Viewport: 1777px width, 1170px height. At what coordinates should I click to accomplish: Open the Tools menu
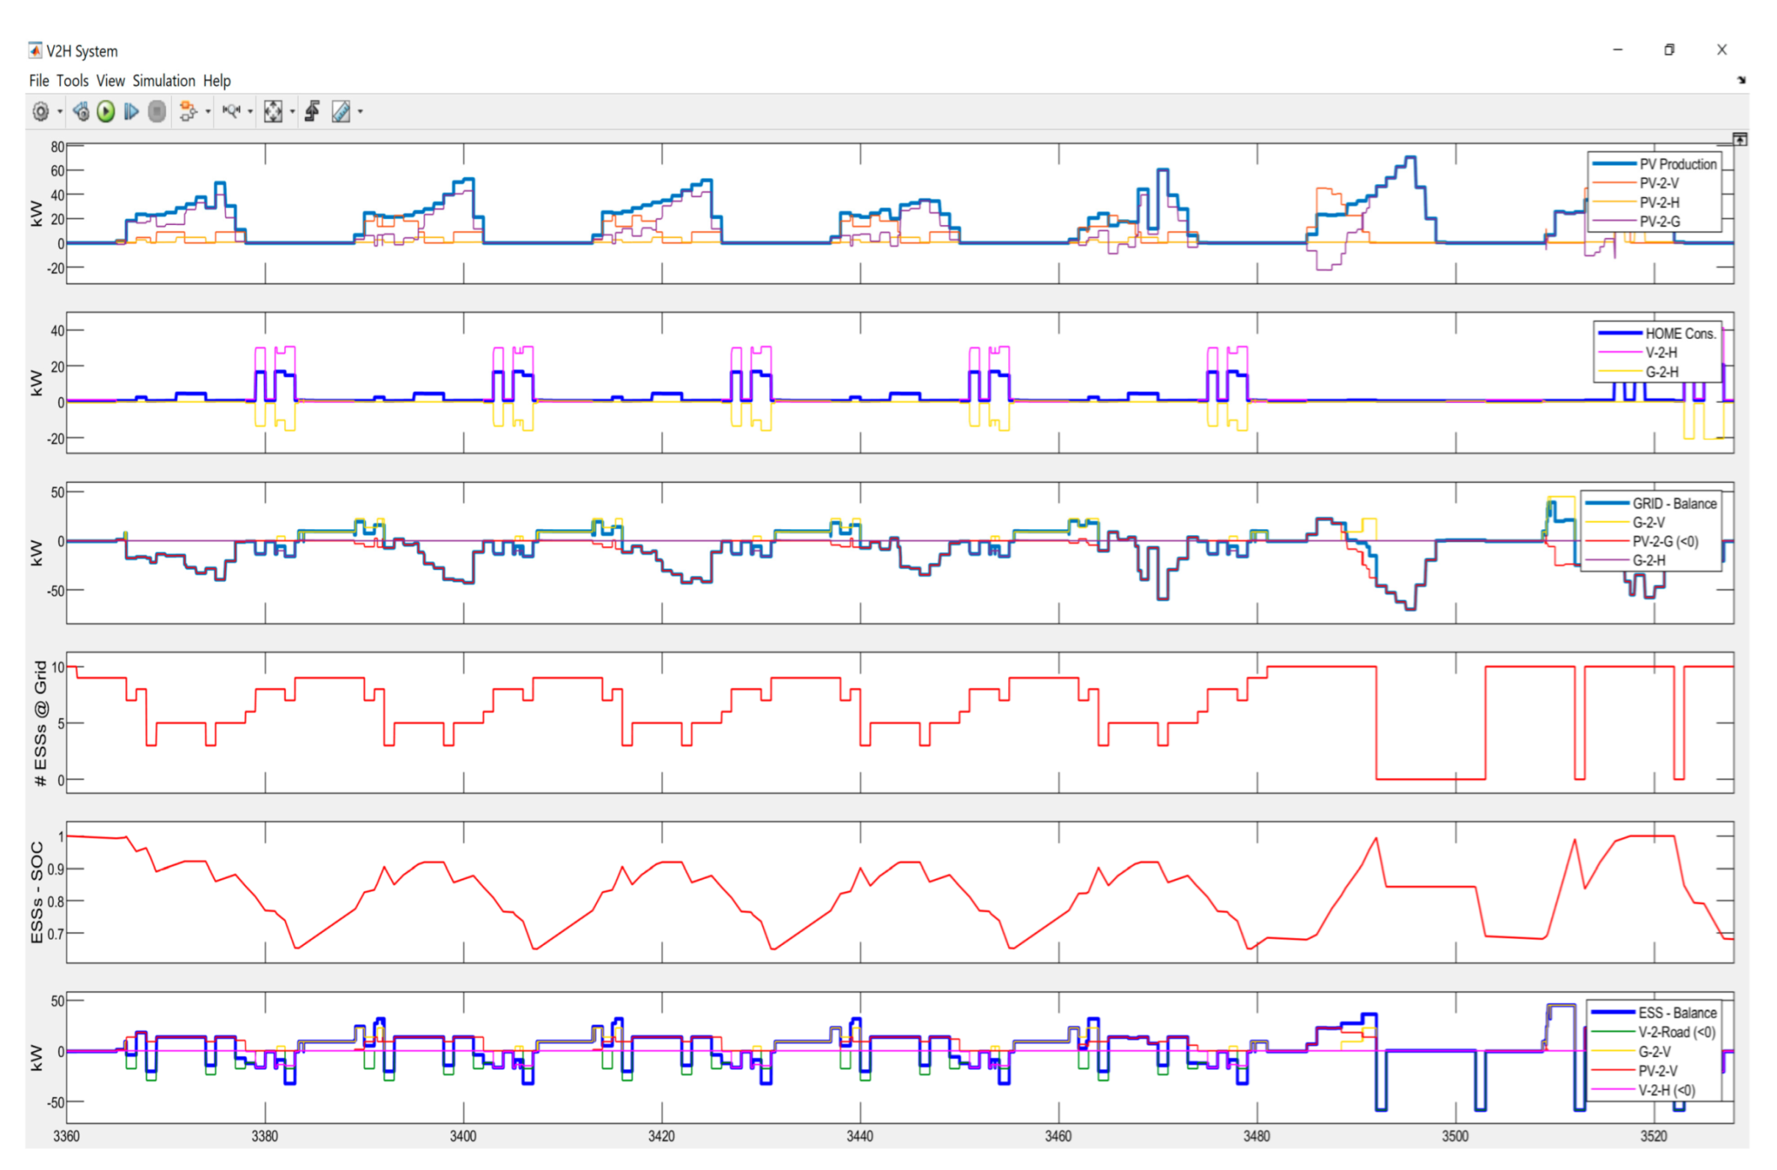coord(73,81)
